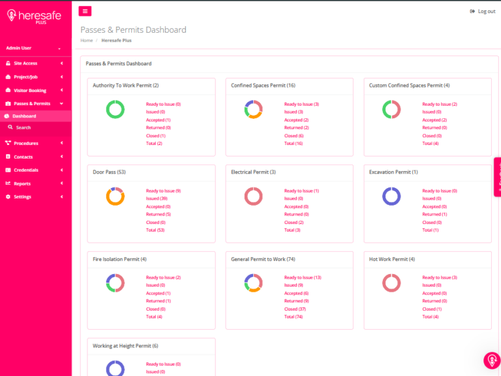This screenshot has width=501, height=376.
Task: Click the Confined Spaces Permit donut chart
Action: pos(253,110)
